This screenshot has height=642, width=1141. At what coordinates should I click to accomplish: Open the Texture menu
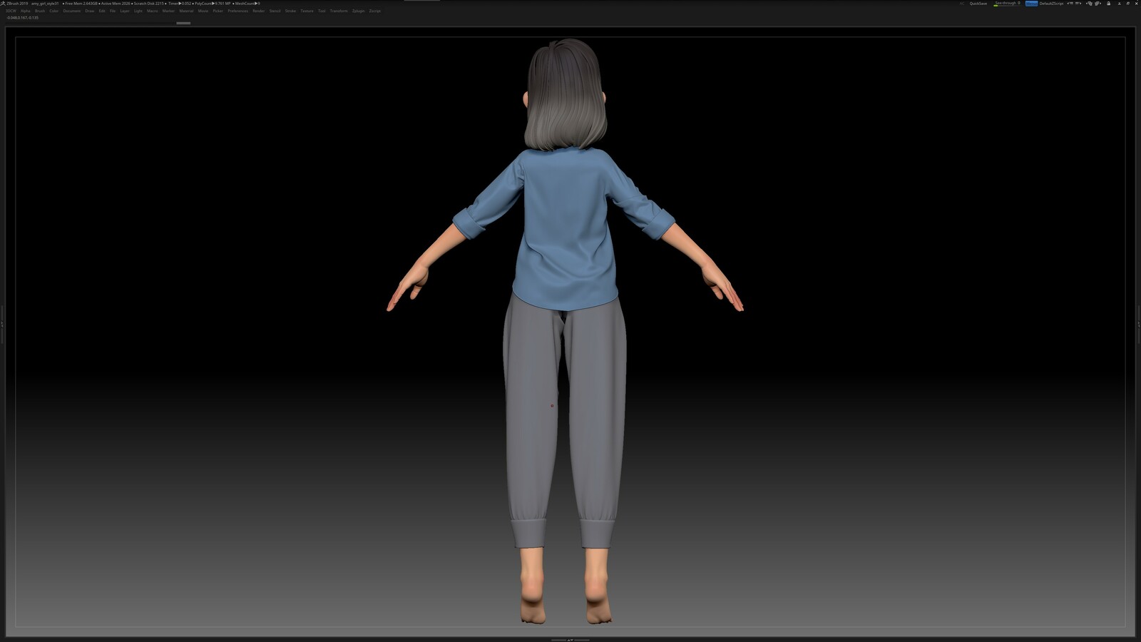tap(307, 11)
